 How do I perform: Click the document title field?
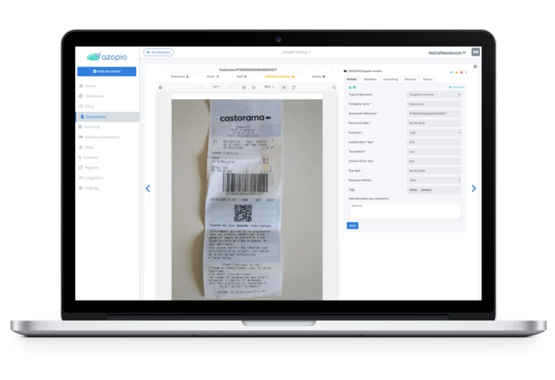pos(248,69)
